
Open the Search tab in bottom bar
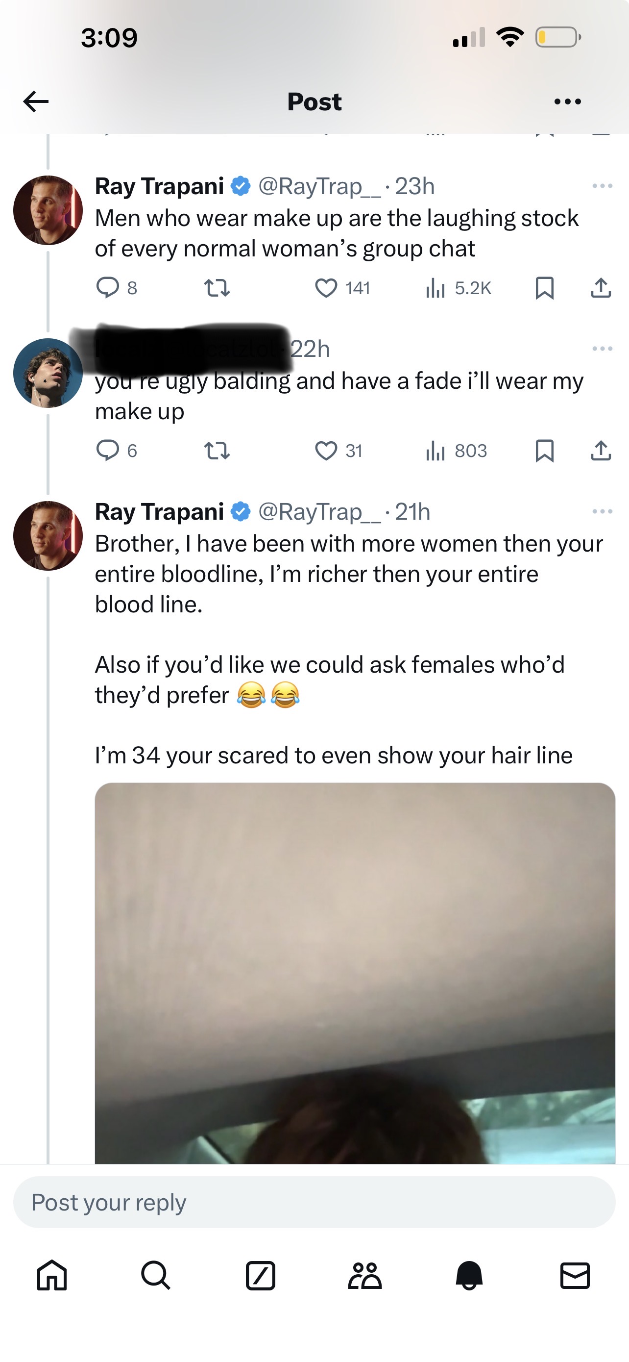[x=156, y=1275]
